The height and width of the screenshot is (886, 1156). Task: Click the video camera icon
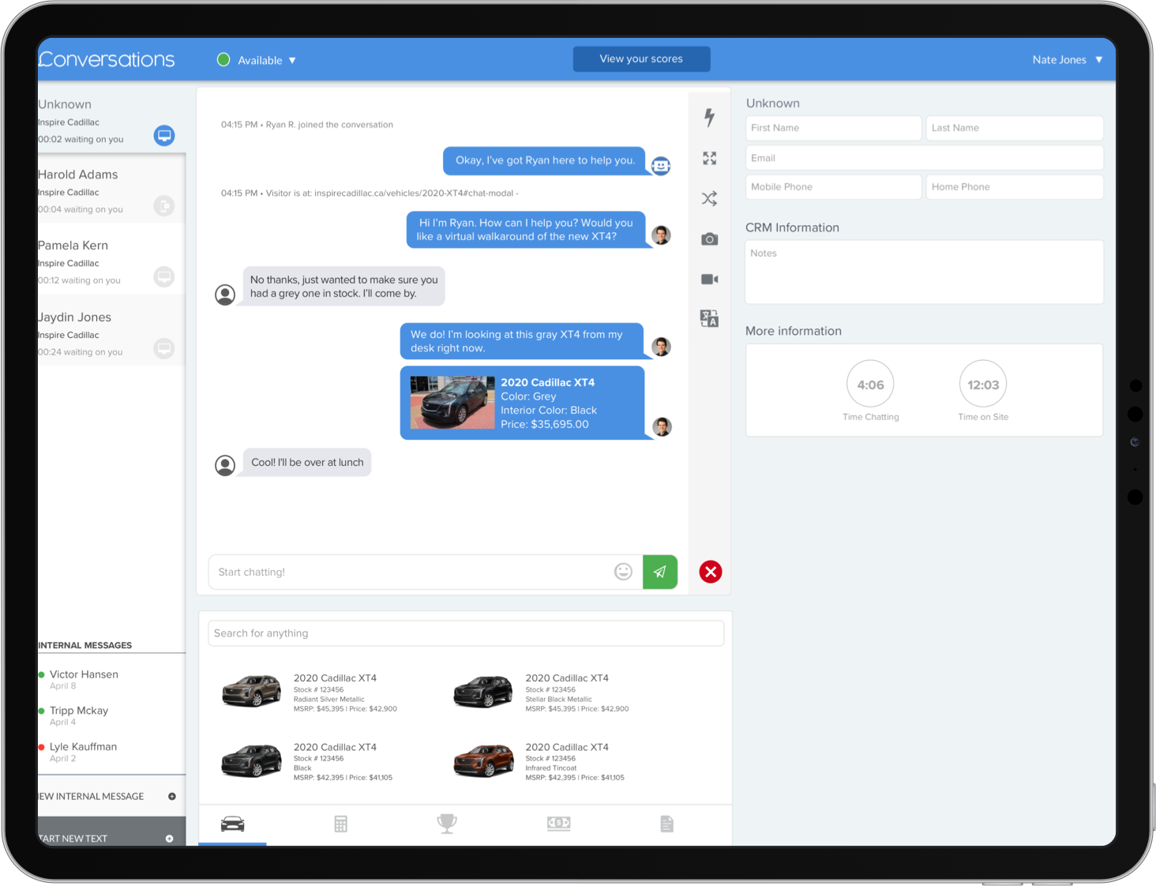pyautogui.click(x=709, y=280)
